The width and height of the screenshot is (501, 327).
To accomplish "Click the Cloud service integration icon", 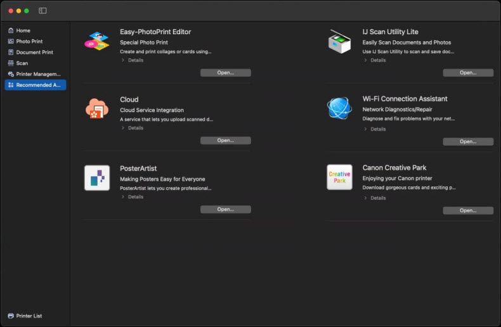I will tap(97, 109).
